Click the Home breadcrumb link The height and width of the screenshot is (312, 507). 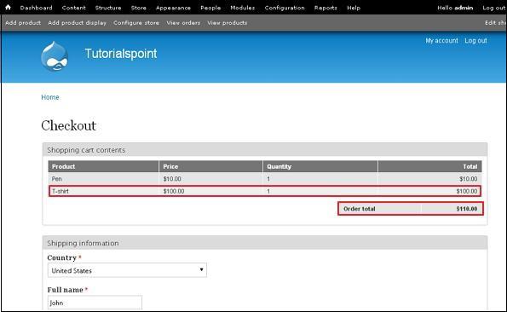tap(50, 97)
